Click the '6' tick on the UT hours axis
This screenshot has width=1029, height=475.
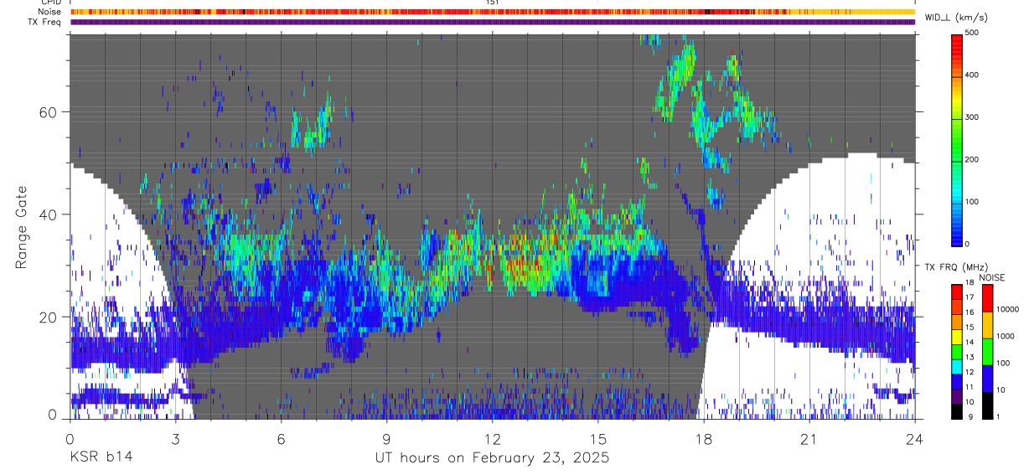click(x=281, y=439)
